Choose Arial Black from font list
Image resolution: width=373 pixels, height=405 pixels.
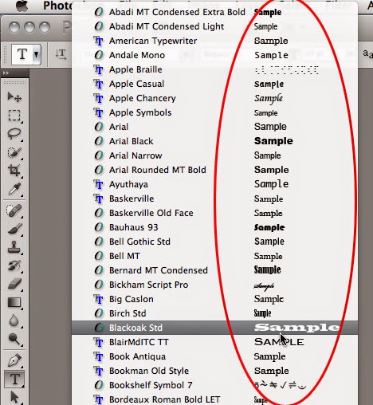[x=214, y=141]
